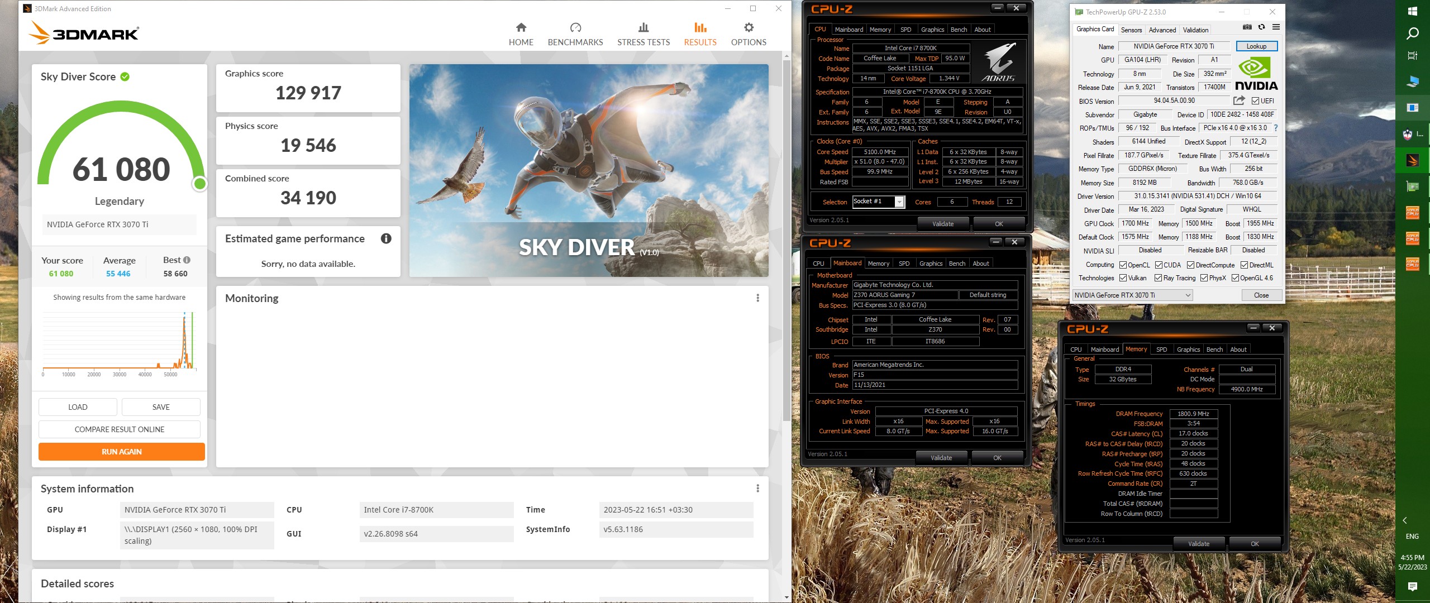Viewport: 1430px width, 603px height.
Task: Refresh GPU-Z data with the refresh icon
Action: point(1261,27)
